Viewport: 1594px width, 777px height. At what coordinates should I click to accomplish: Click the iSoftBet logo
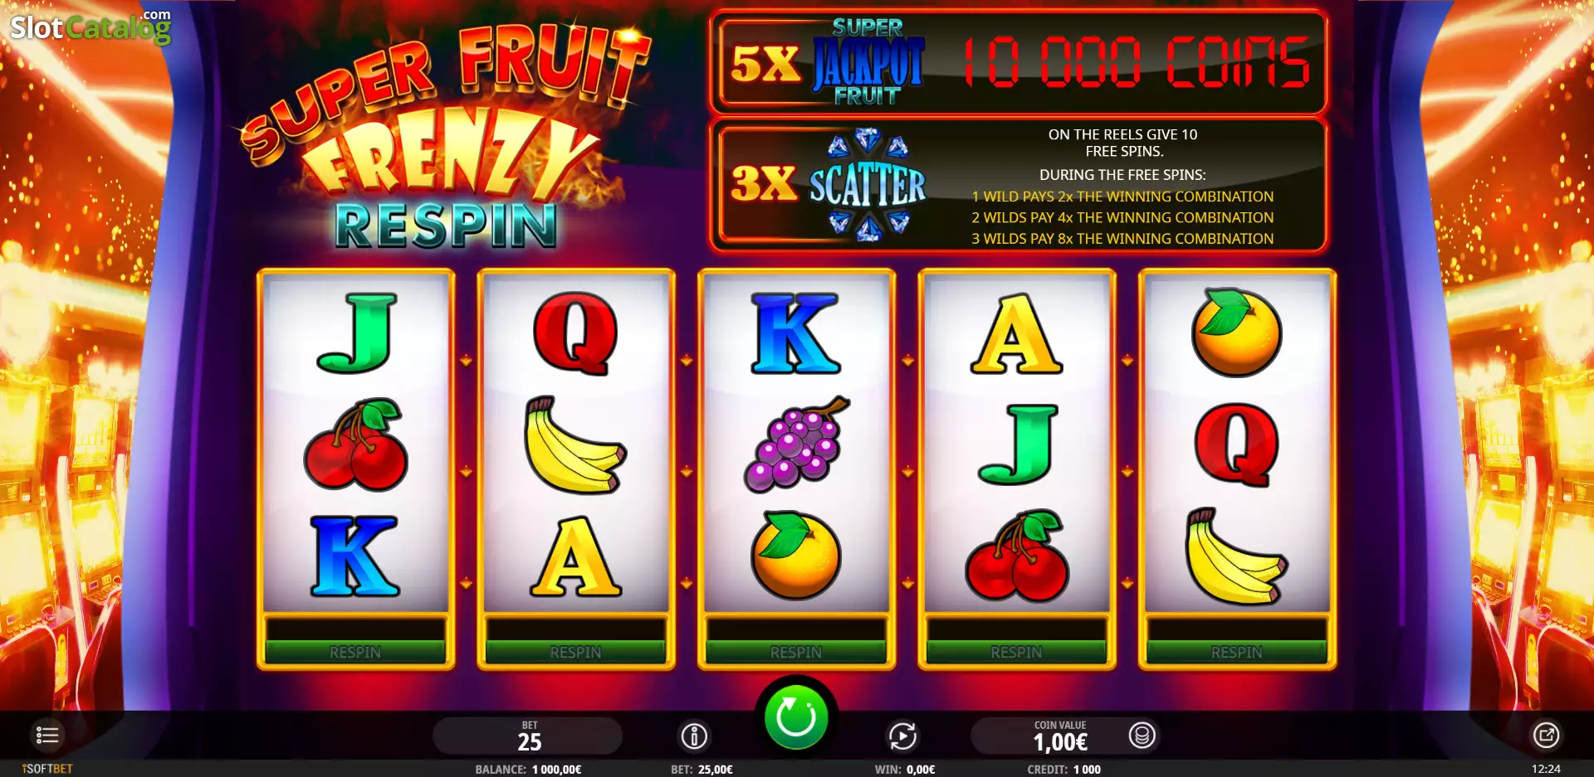(x=47, y=769)
